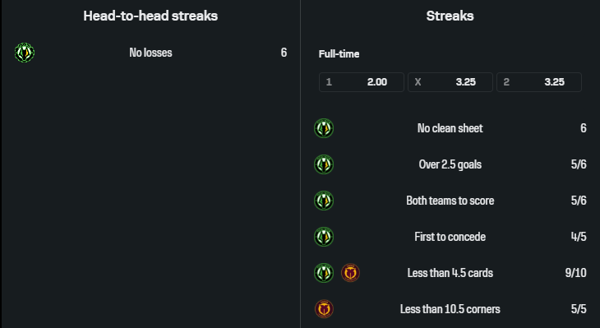This screenshot has width=600, height=328.
Task: Click the No losses streak label
Action: [150, 53]
